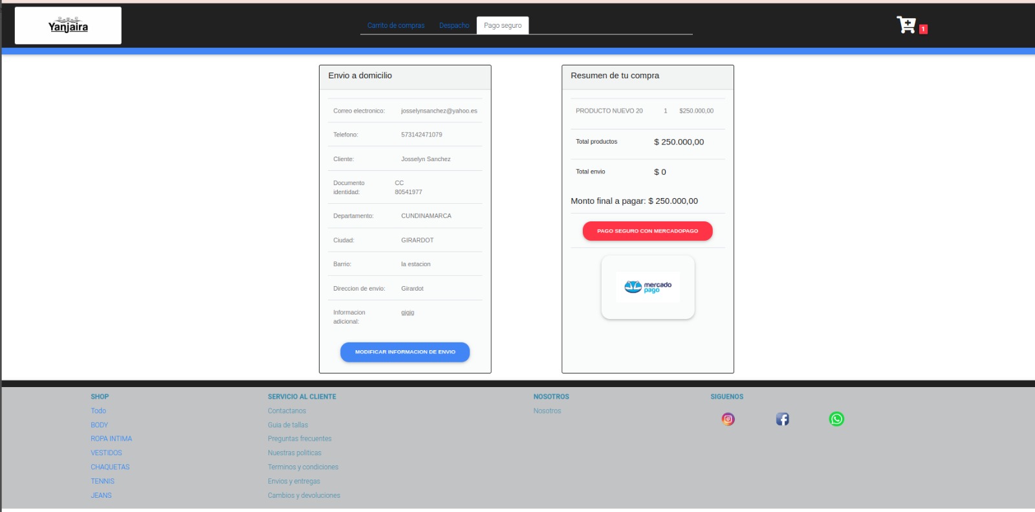The image size is (1035, 512).
Task: Open the WhatsApp icon
Action: 836,419
